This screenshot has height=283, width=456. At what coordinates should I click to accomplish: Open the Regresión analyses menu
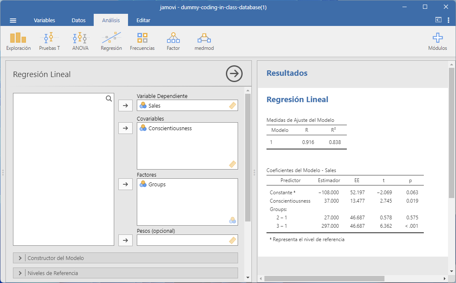point(111,41)
